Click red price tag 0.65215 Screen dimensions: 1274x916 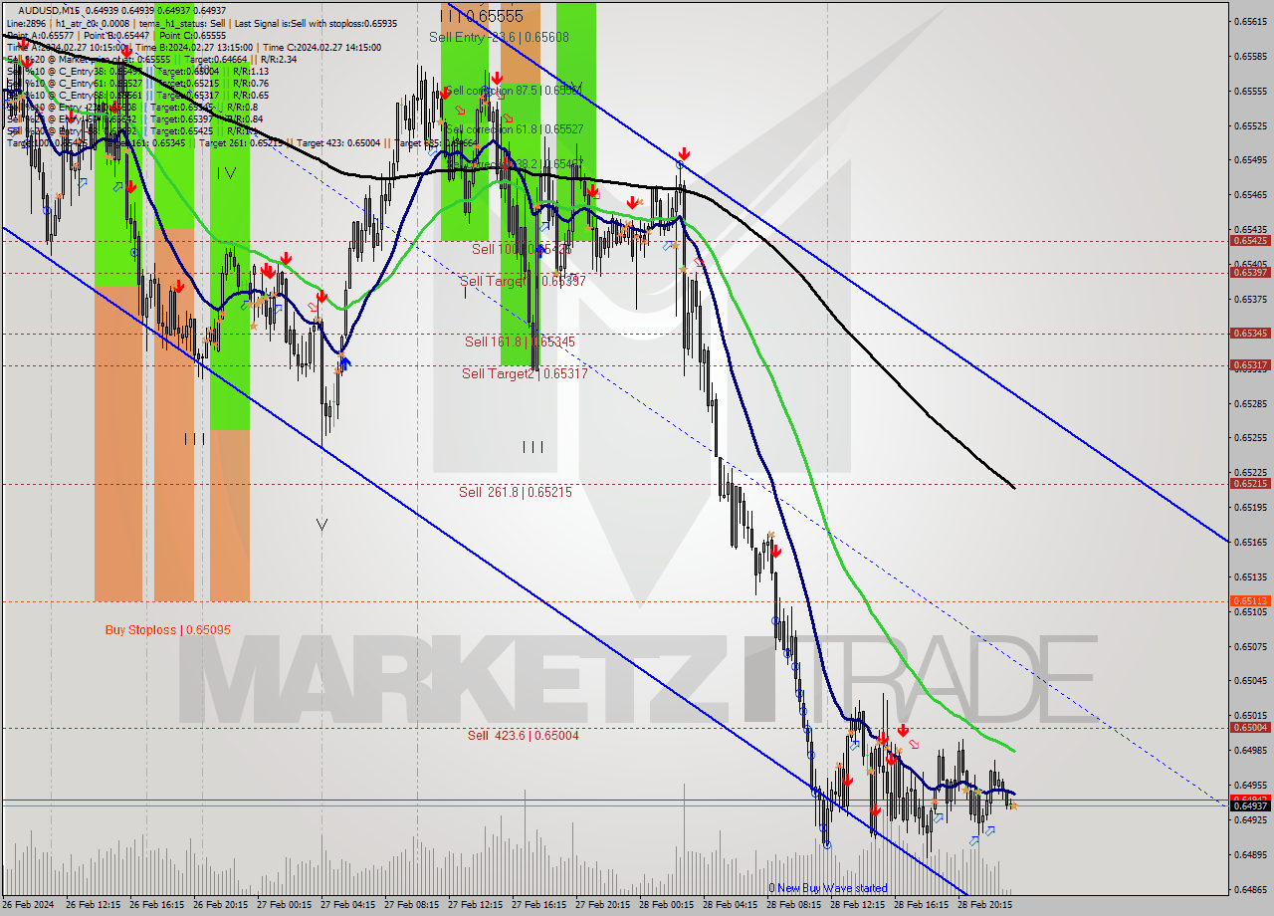pyautogui.click(x=1250, y=483)
